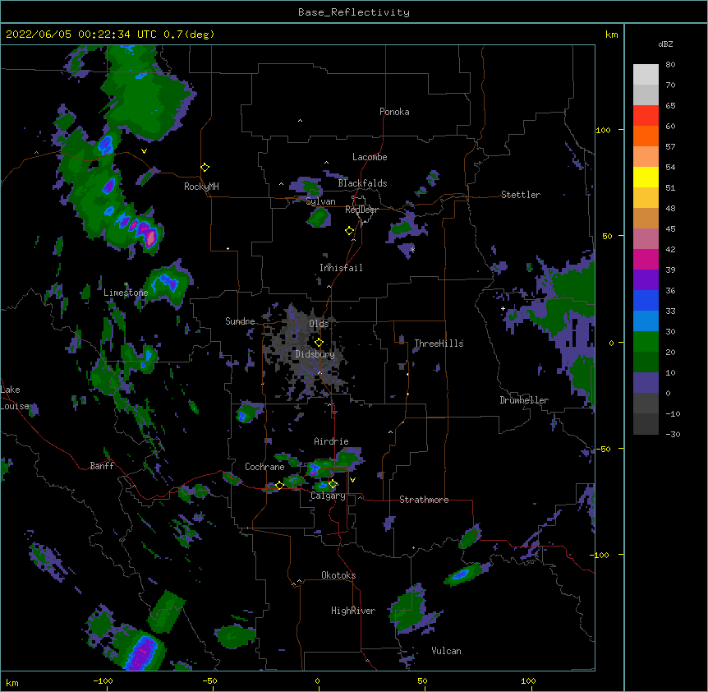Image resolution: width=708 pixels, height=692 pixels.
Task: Click the Stettler town label
Action: (520, 195)
